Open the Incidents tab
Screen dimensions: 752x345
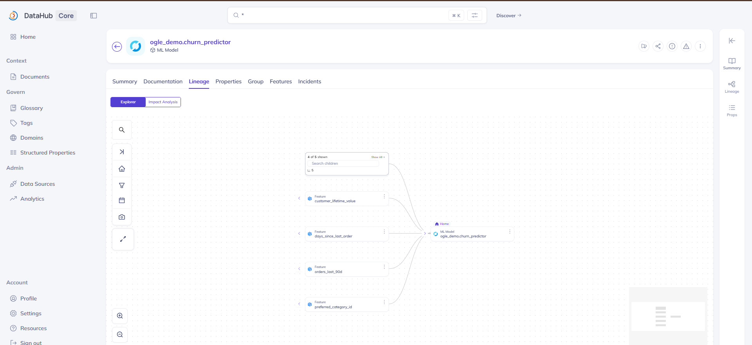(309, 81)
